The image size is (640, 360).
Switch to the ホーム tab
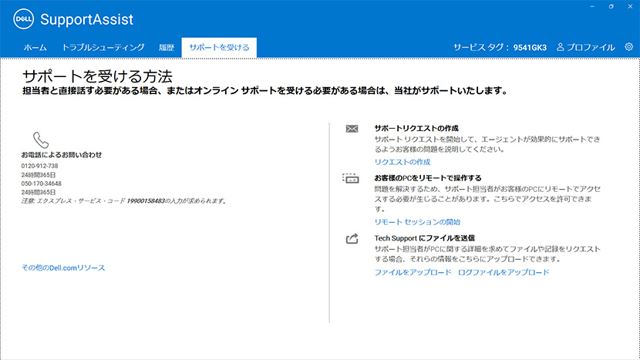pyautogui.click(x=35, y=48)
